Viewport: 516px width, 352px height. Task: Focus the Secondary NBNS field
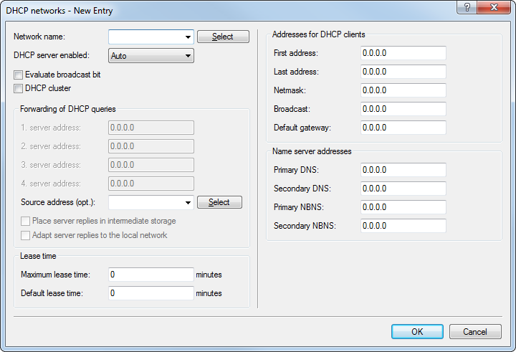(403, 226)
